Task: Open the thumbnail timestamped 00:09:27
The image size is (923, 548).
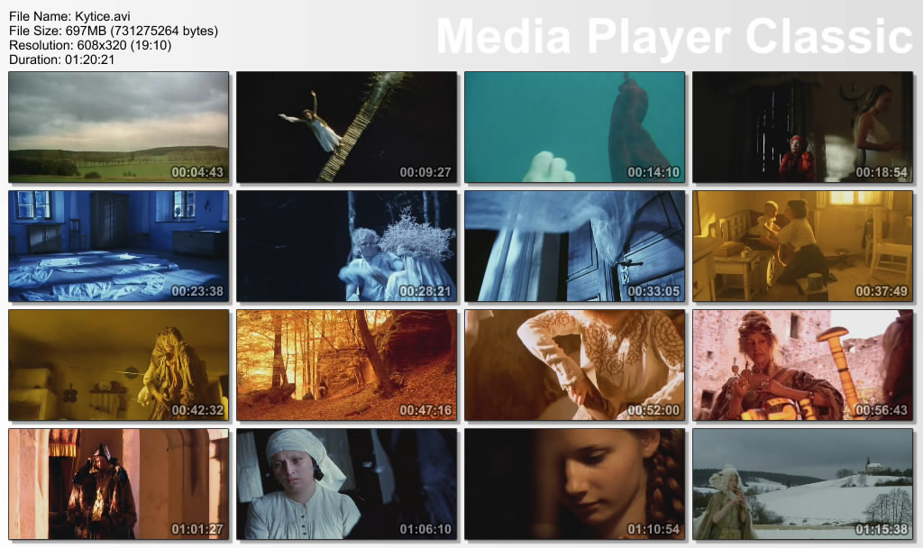Action: tap(346, 127)
